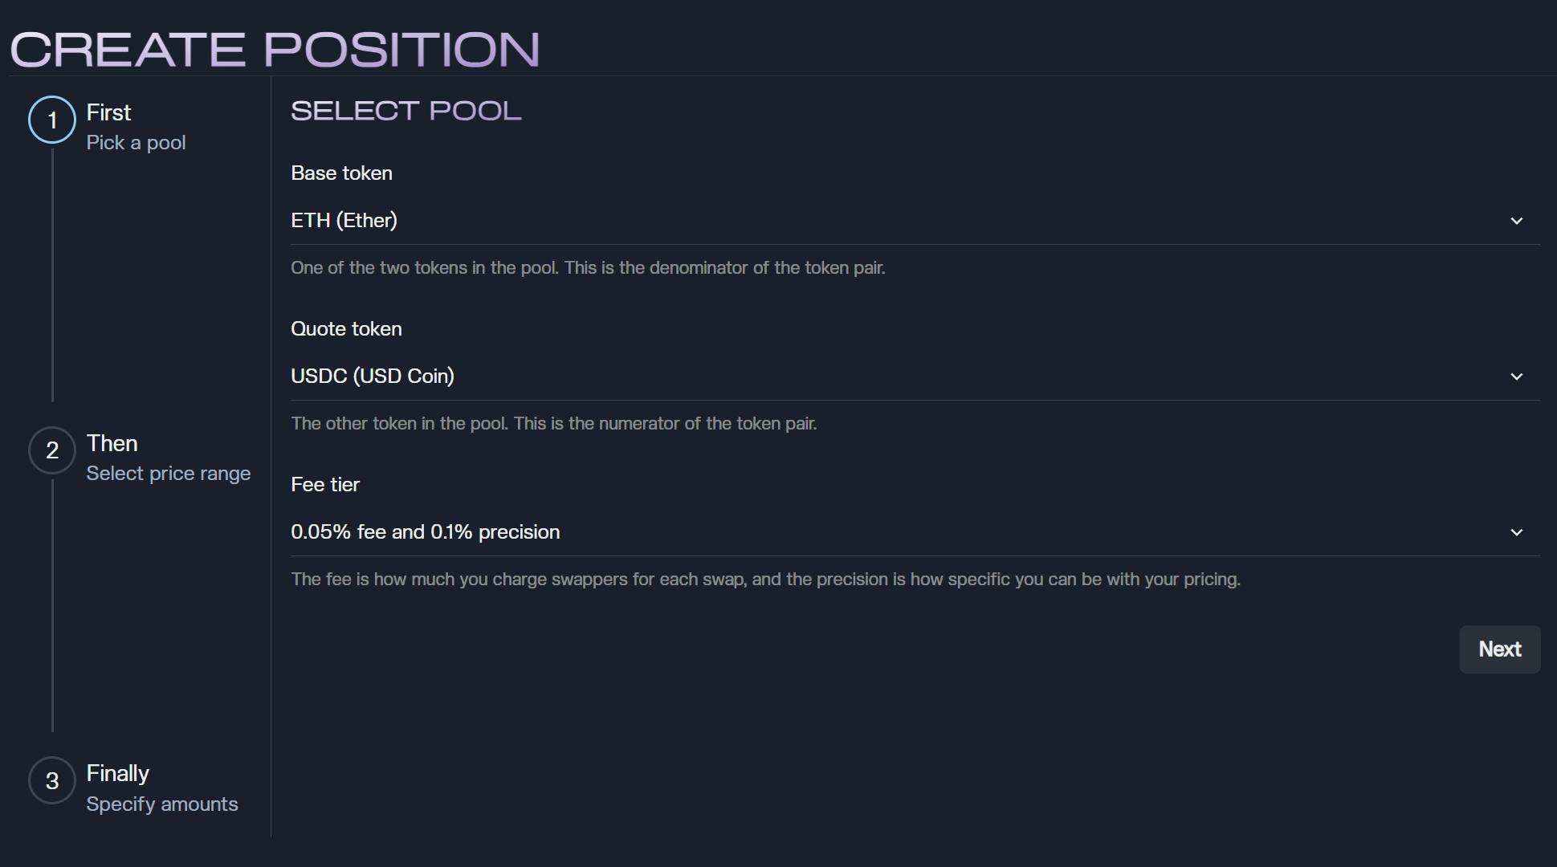Screen dimensions: 1557x867
Task: Expand the 0.05% fee tier dropdown
Action: [x=915, y=532]
